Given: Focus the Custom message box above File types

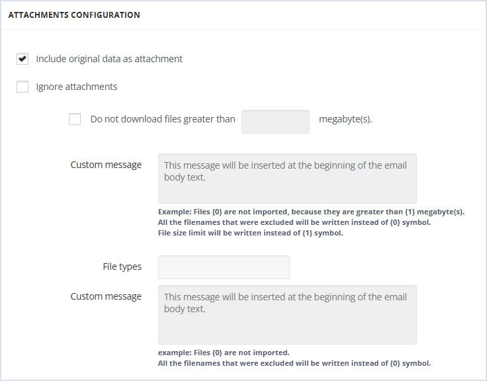Looking at the screenshot, I should 287,179.
